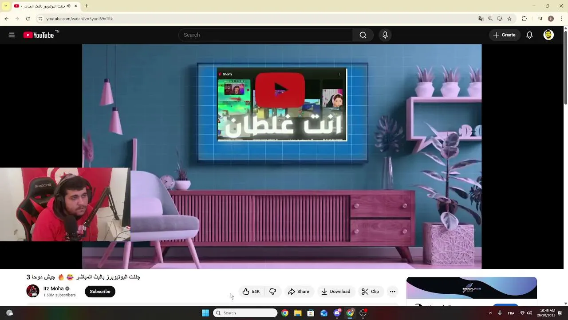Open Discord from taskbar

[x=337, y=313]
